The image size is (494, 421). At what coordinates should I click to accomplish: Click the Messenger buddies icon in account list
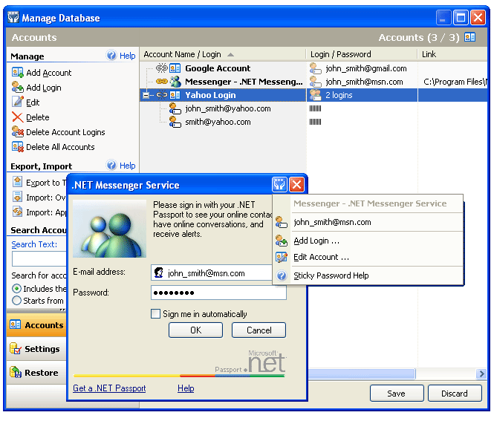[x=175, y=82]
